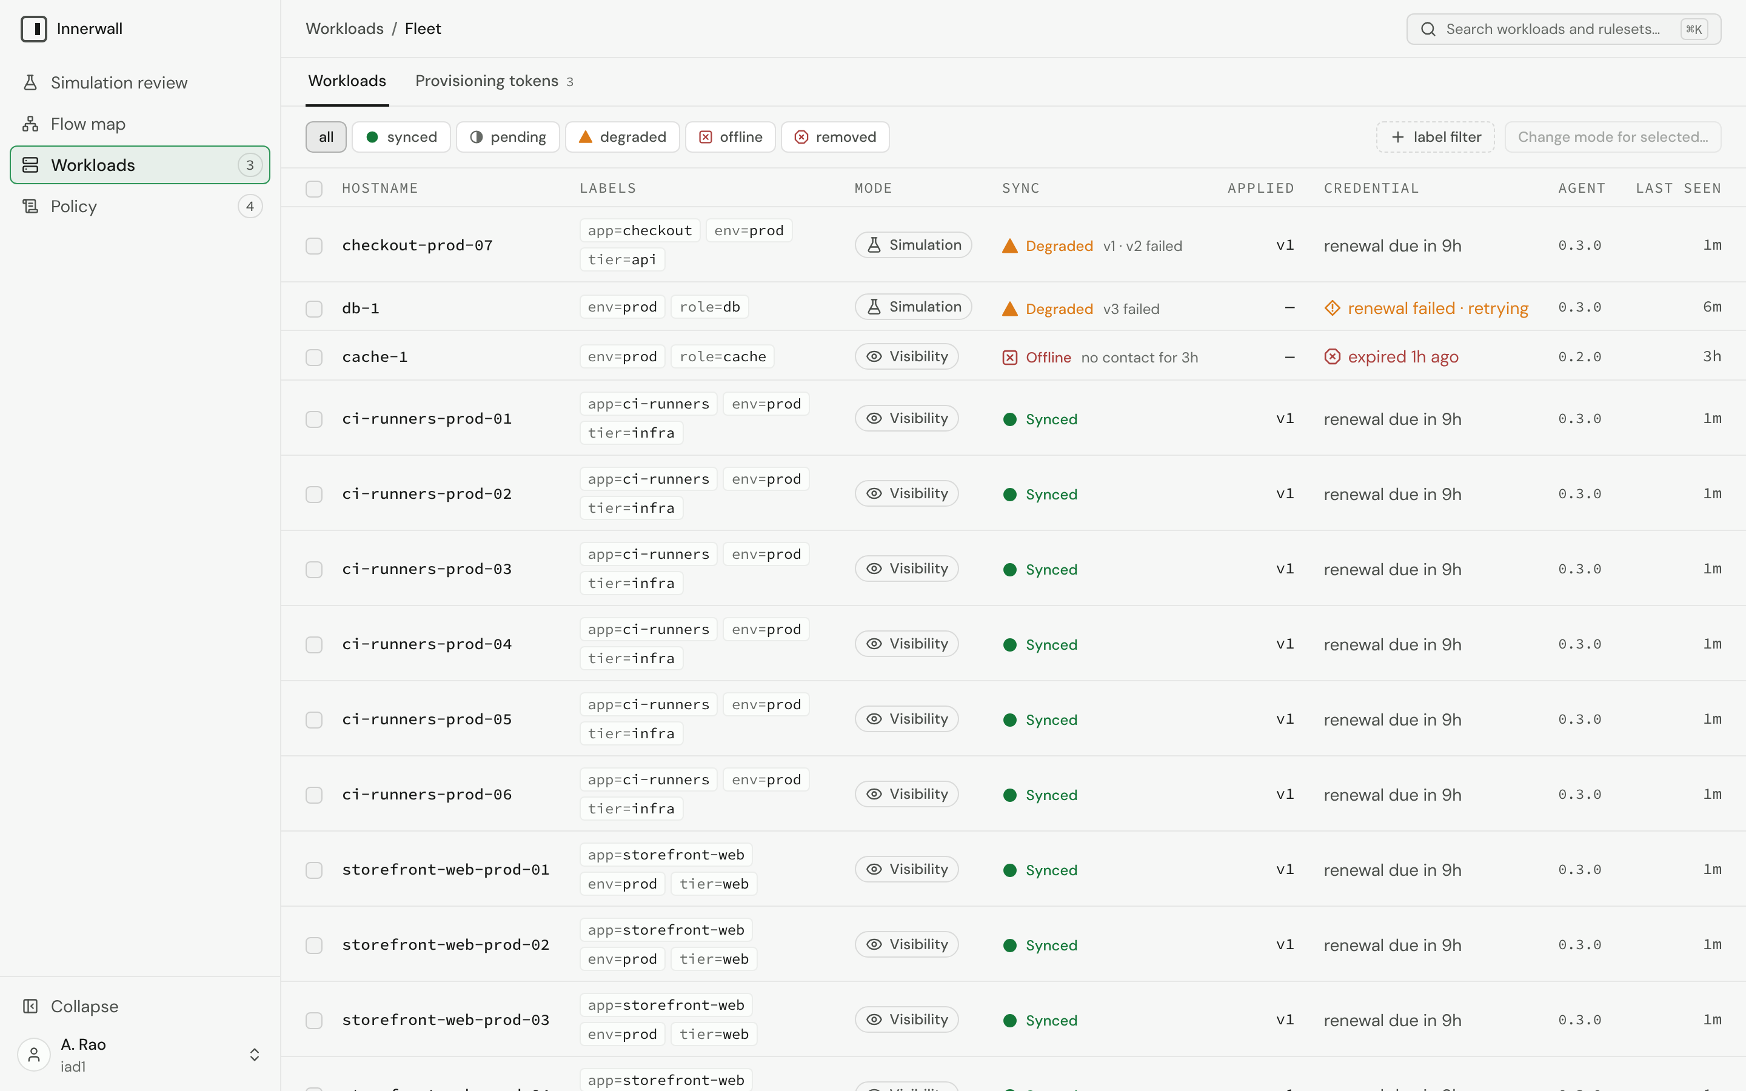Add a label filter
1746x1091 pixels.
point(1435,137)
